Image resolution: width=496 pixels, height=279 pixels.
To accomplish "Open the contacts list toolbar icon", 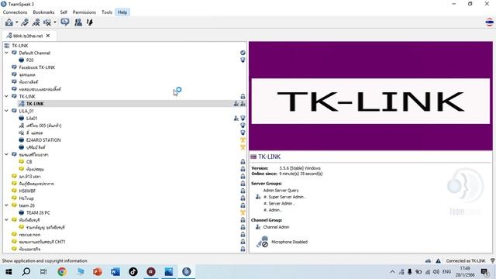I will point(78,22).
